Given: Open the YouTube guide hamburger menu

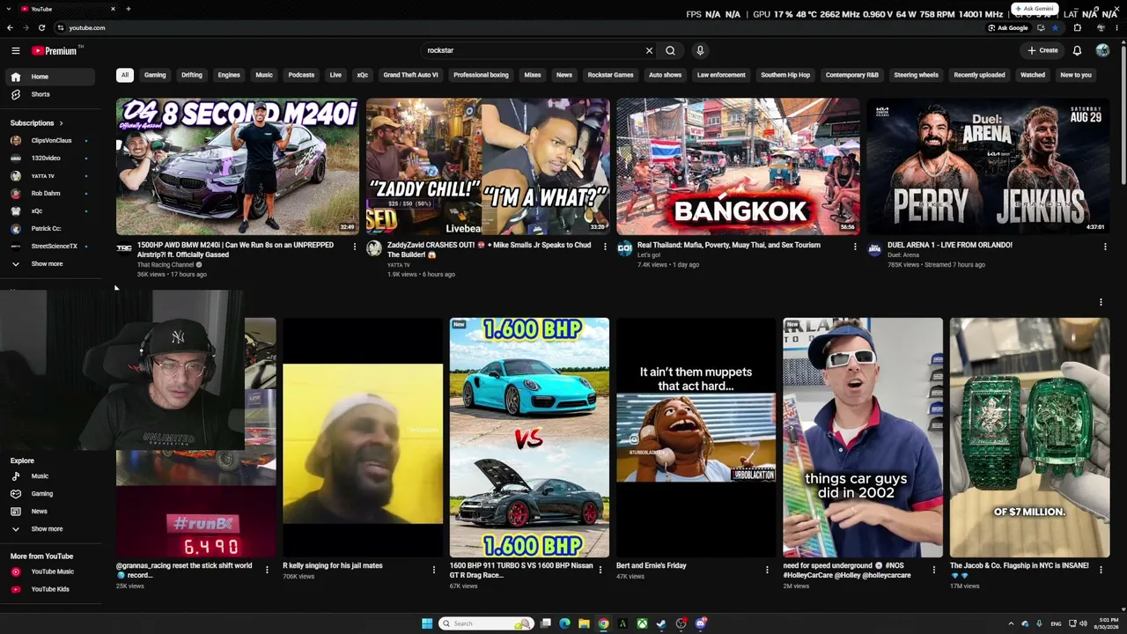Looking at the screenshot, I should (x=15, y=51).
